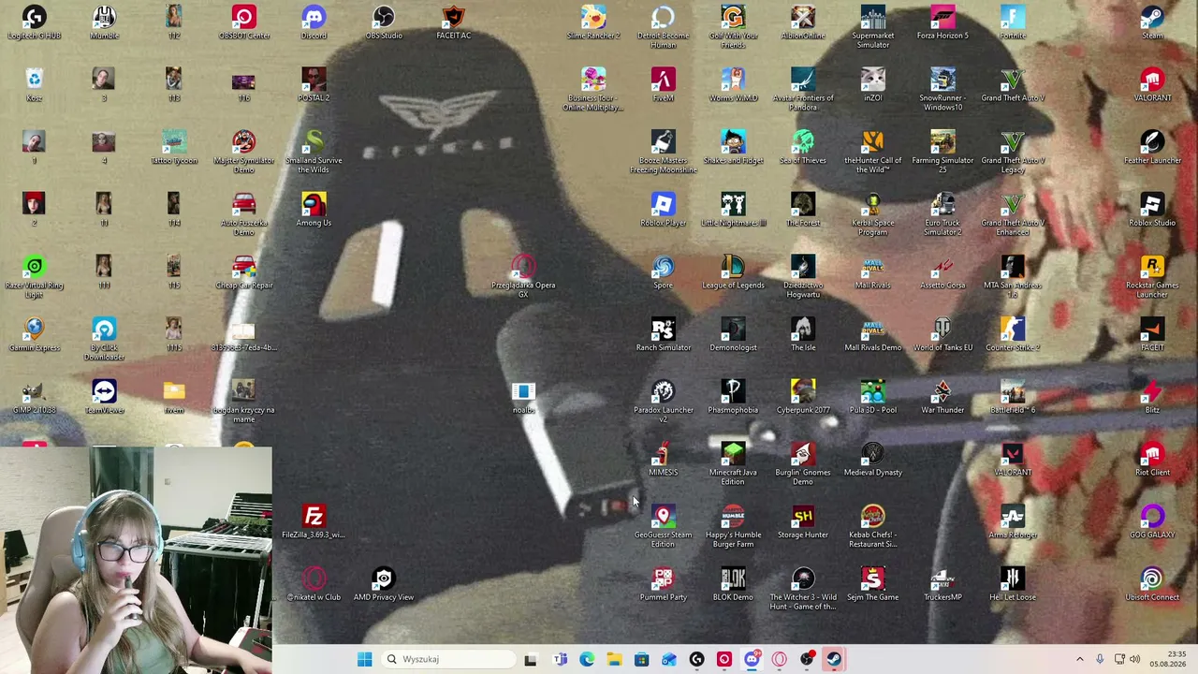Click the Battlefield 6 desktop shortcut
This screenshot has width=1198, height=674.
[1012, 398]
